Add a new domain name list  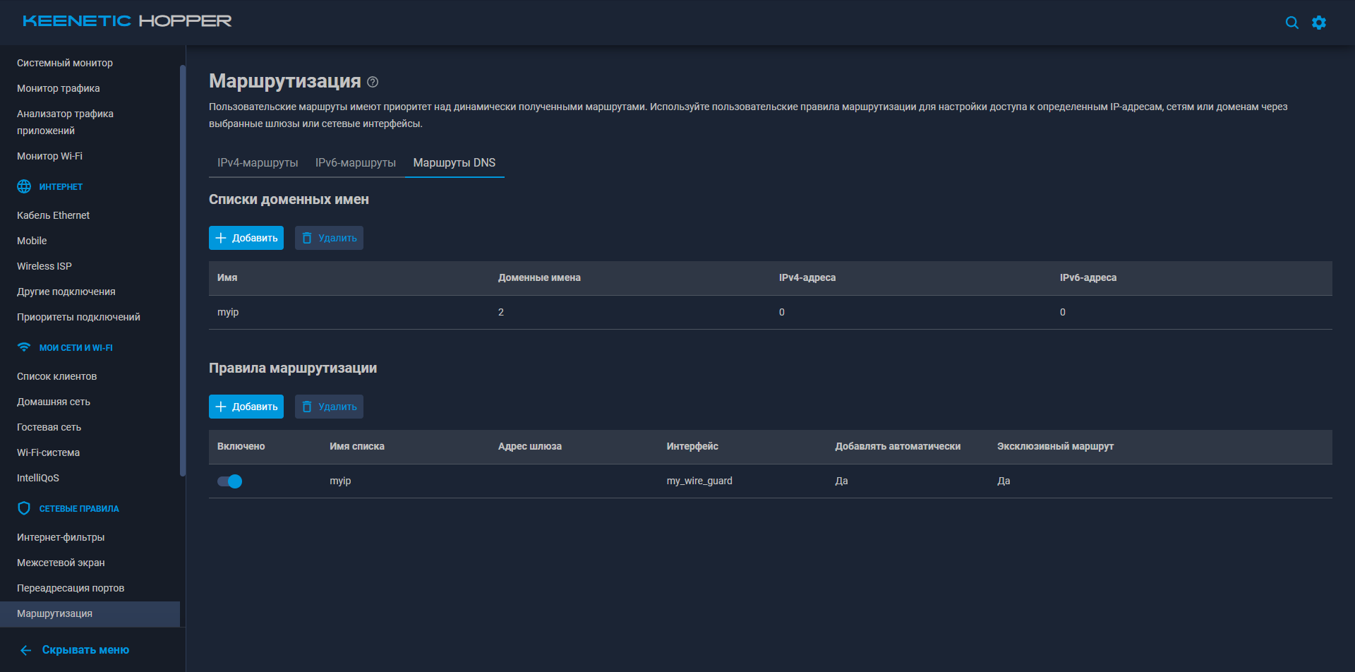pos(246,238)
